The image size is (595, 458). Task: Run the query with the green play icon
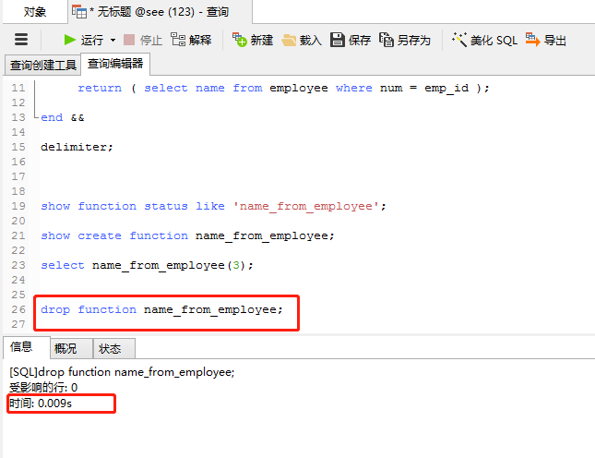(x=70, y=40)
